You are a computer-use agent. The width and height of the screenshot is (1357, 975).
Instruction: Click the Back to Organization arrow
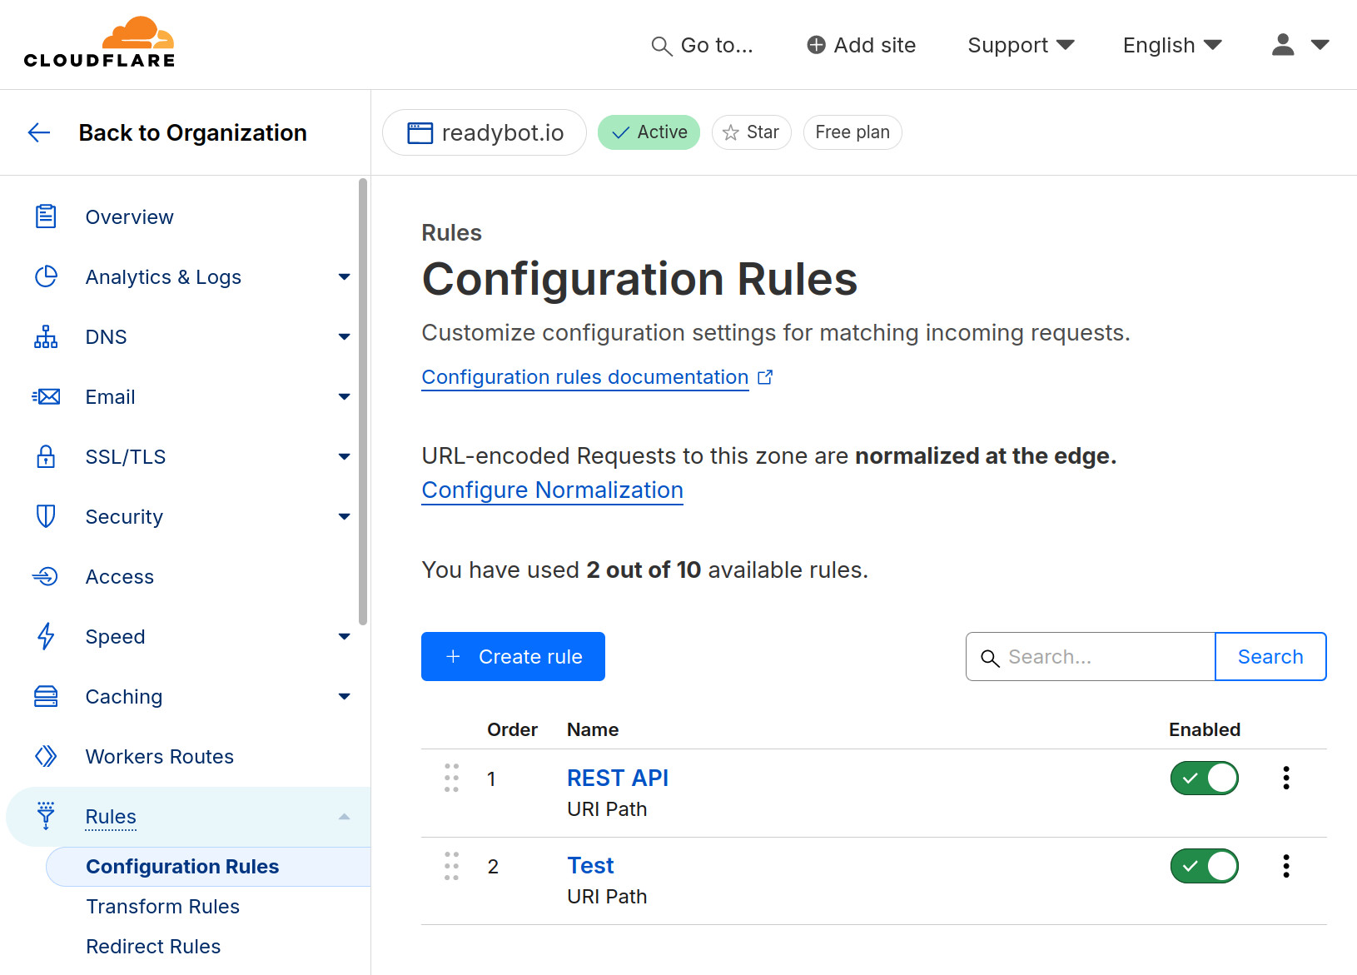pos(38,132)
